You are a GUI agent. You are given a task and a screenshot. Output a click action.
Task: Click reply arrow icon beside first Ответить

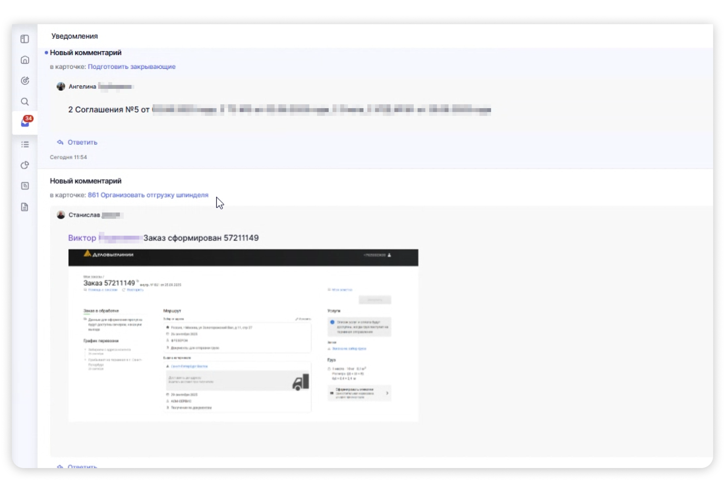60,142
